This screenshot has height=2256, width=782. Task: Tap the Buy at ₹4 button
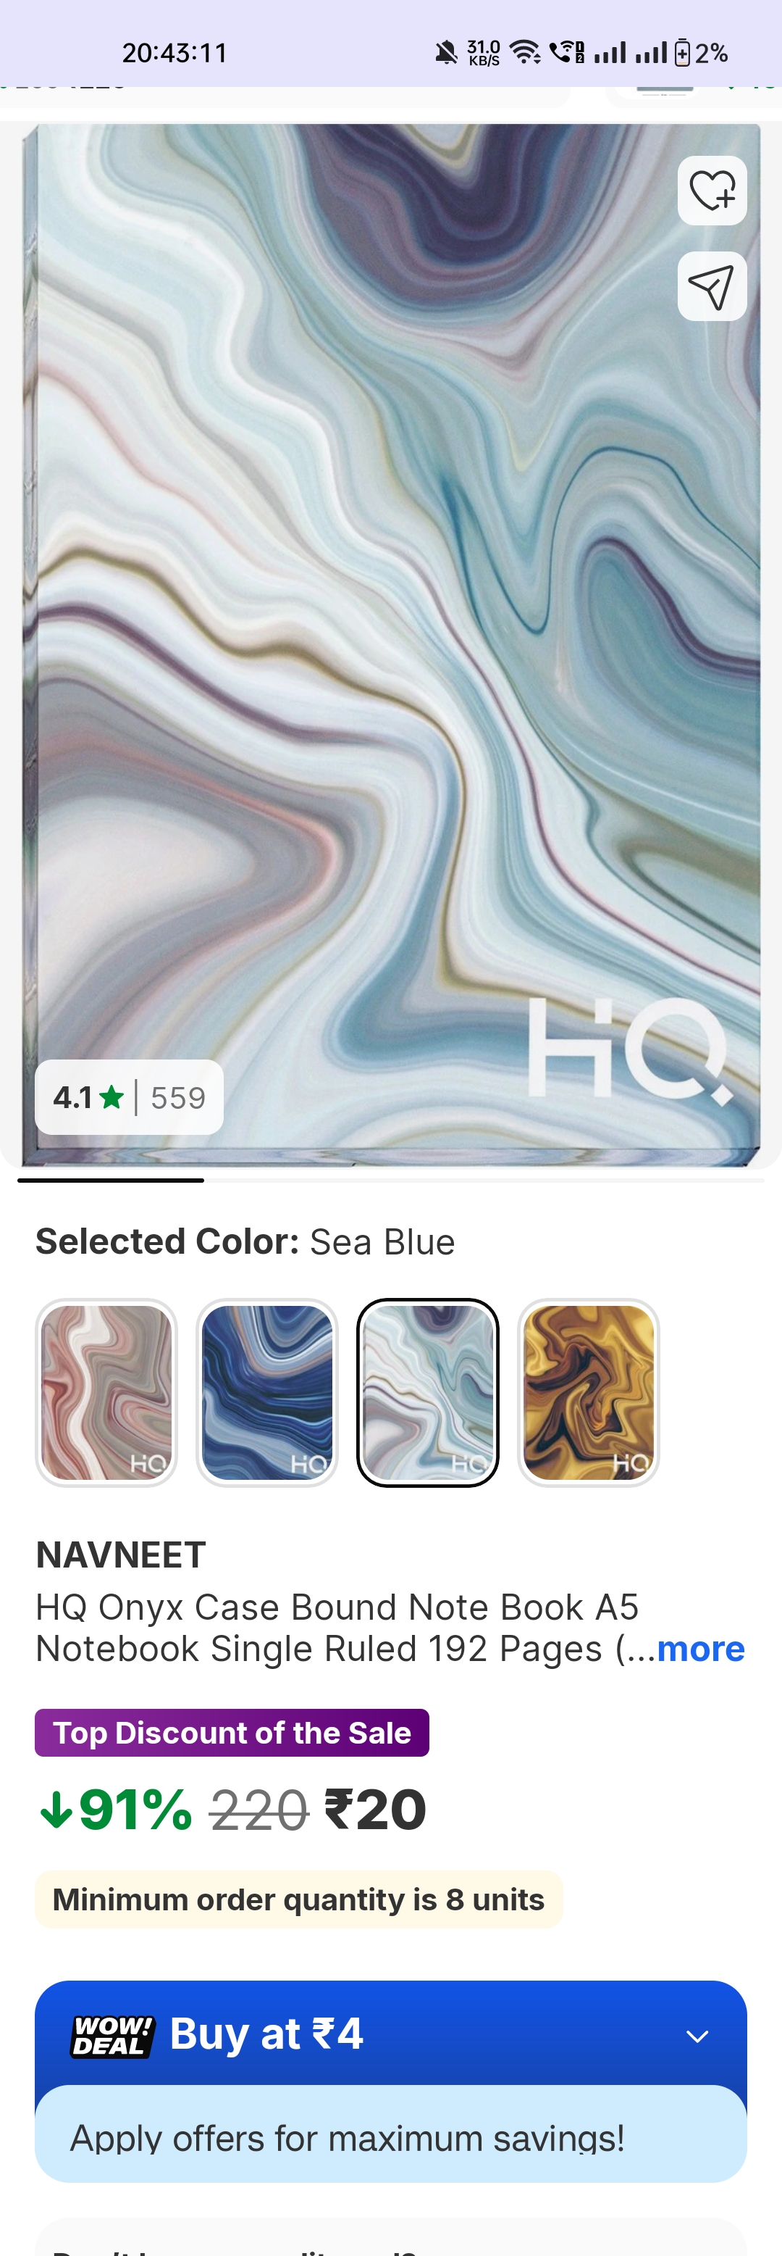pos(391,2034)
